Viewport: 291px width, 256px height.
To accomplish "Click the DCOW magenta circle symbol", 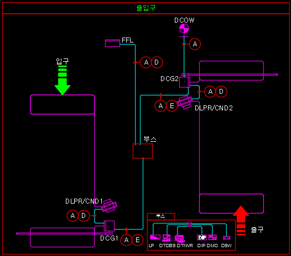I will tap(184, 29).
